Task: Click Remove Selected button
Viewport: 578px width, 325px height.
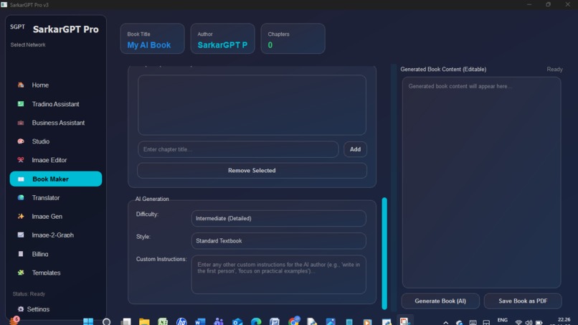Action: (x=252, y=171)
